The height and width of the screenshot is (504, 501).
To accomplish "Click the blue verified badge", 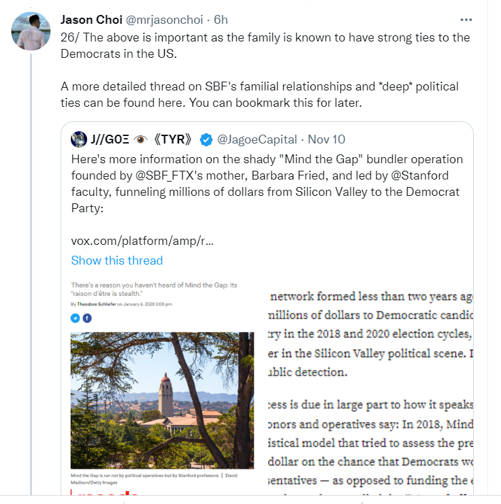I will [x=206, y=140].
